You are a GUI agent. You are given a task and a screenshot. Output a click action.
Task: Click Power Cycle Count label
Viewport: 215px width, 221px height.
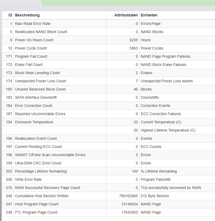tap(31, 48)
